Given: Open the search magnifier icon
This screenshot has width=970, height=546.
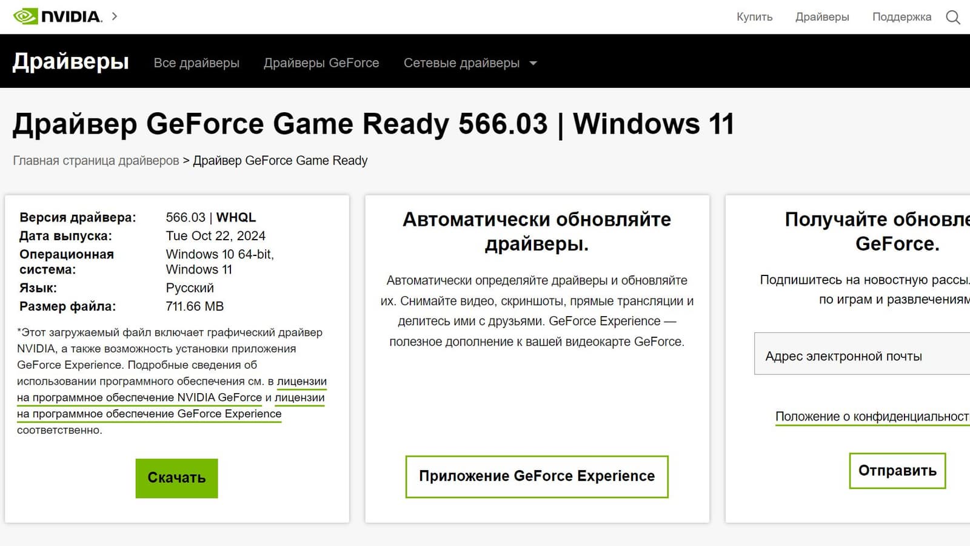Looking at the screenshot, I should coord(953,17).
